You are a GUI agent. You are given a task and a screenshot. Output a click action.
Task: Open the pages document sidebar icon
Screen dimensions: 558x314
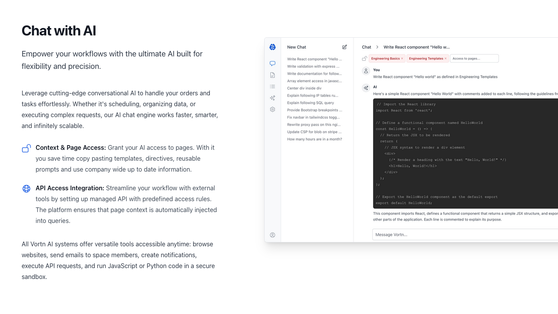point(272,75)
